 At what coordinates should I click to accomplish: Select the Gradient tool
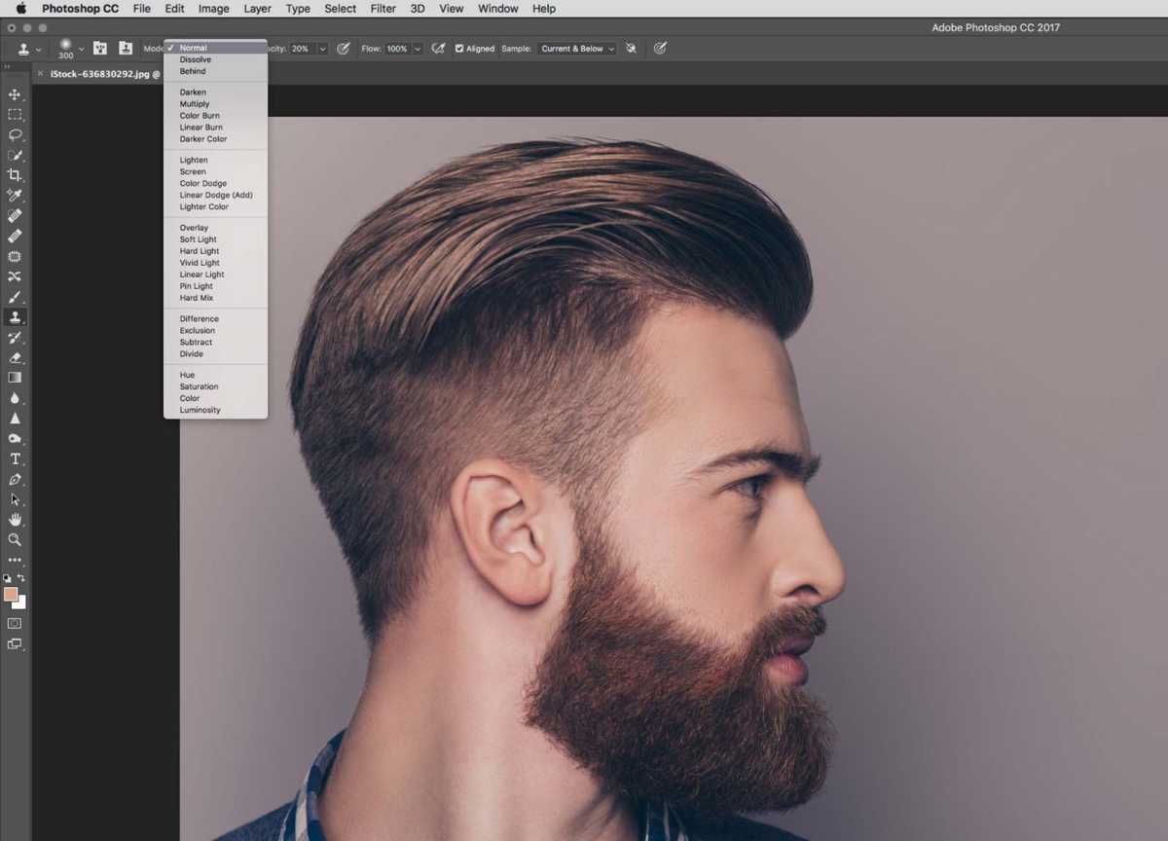click(15, 378)
